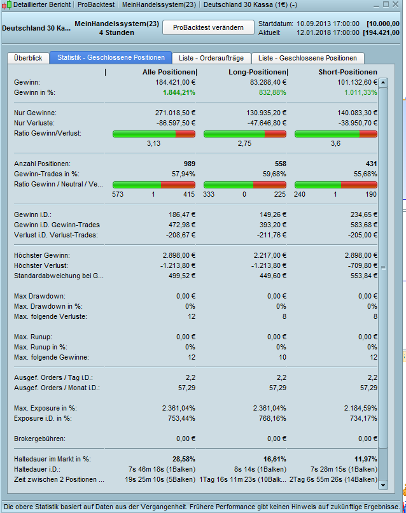Click Ratio Gewinn/Verlust bar for Alle Positionen
This screenshot has width=406, height=513.
pos(154,134)
